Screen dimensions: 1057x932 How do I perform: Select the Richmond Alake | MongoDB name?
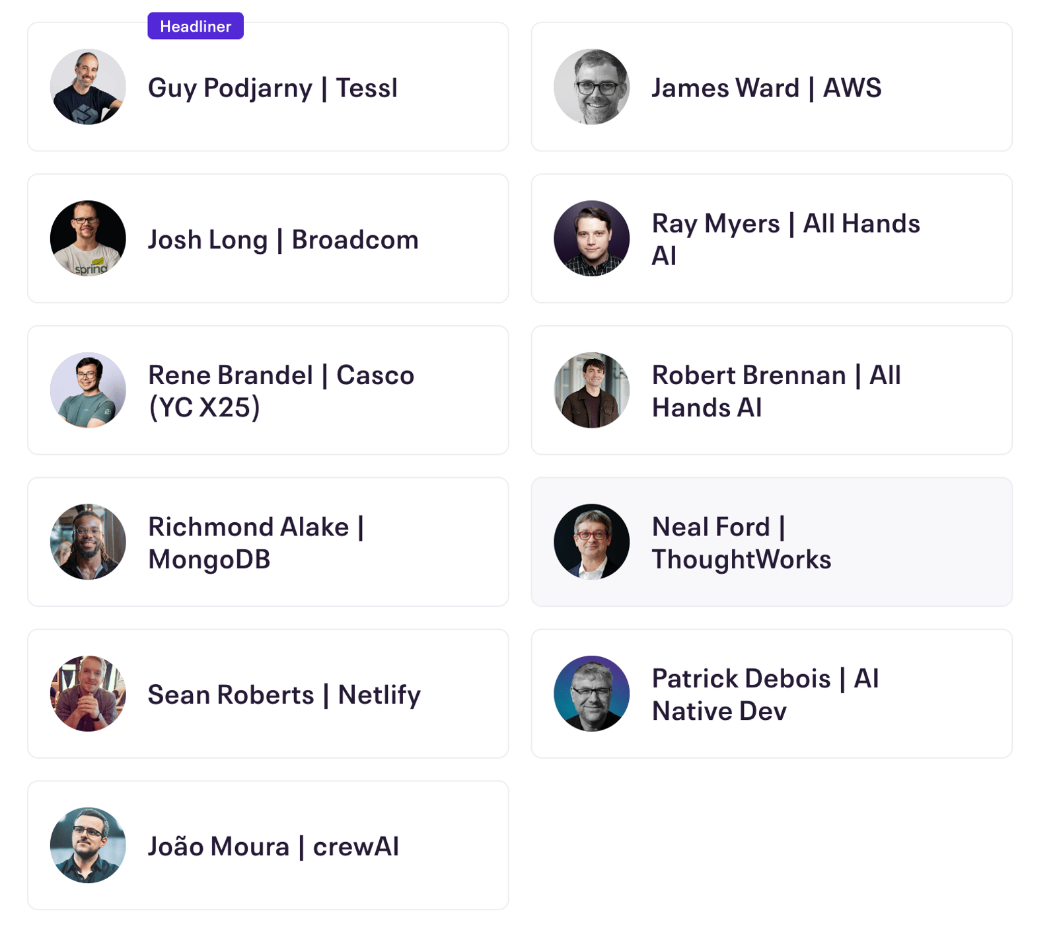click(256, 543)
